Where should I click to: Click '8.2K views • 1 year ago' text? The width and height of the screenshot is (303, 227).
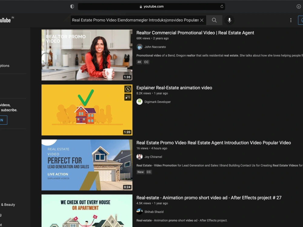pyautogui.click(x=152, y=94)
